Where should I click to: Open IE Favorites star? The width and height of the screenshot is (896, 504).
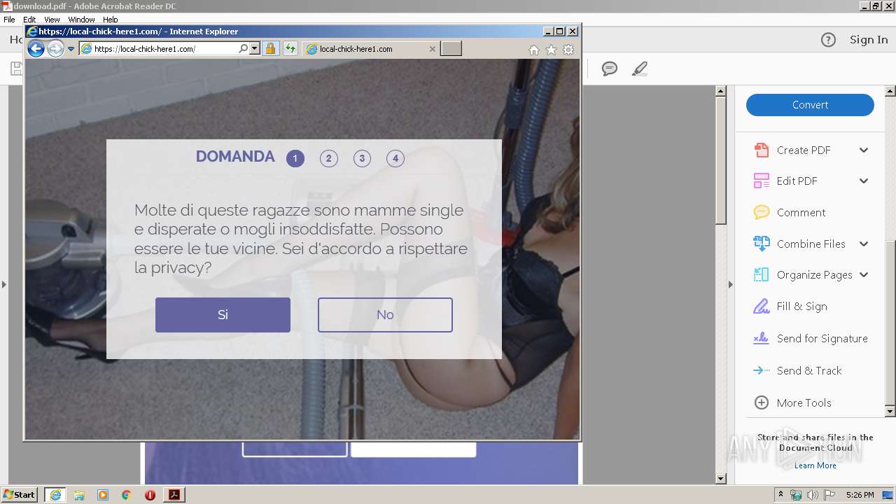coord(551,50)
